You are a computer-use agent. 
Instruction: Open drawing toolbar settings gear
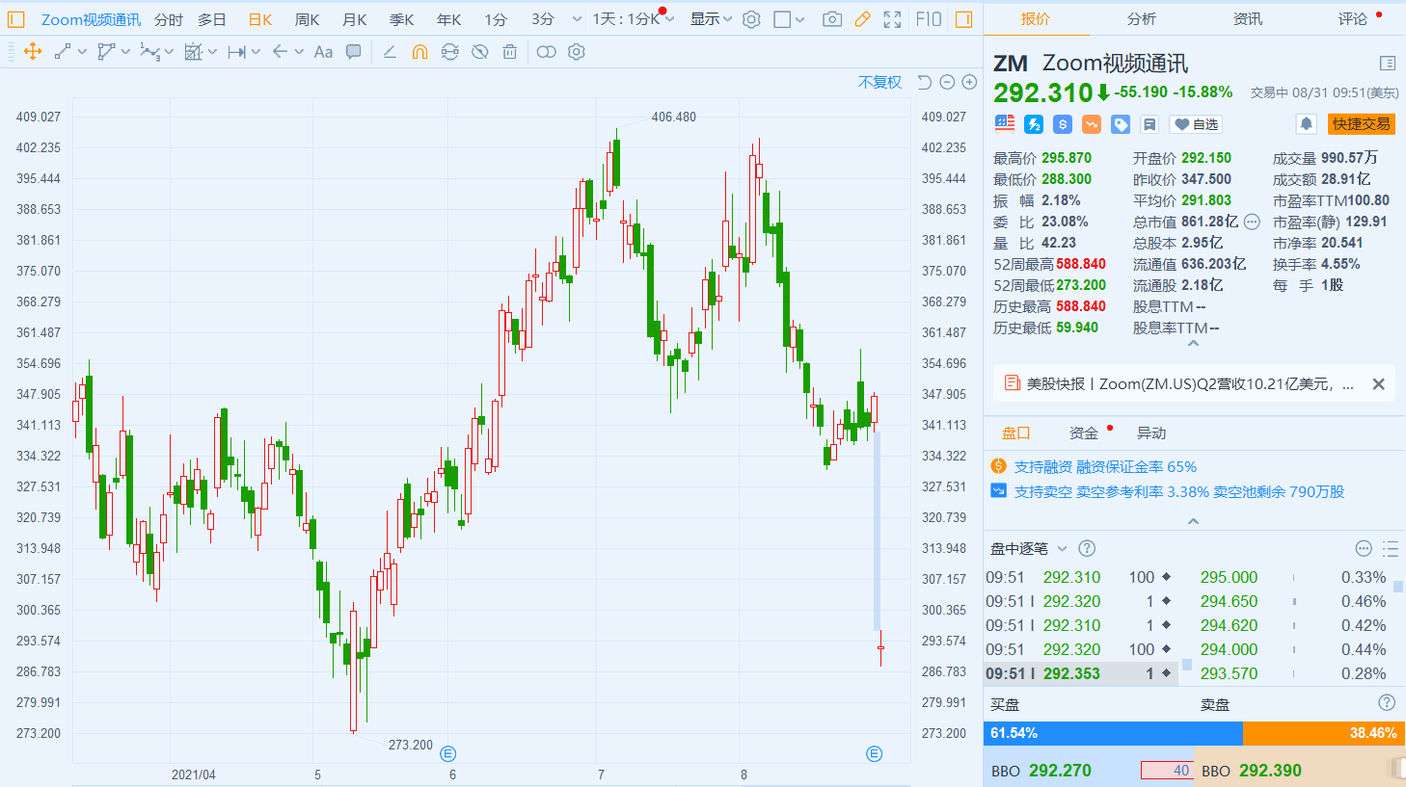pyautogui.click(x=577, y=52)
